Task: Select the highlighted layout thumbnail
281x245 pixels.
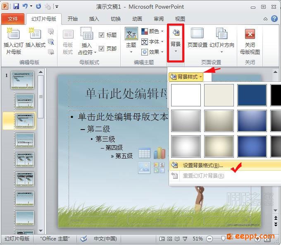Action: point(25,120)
